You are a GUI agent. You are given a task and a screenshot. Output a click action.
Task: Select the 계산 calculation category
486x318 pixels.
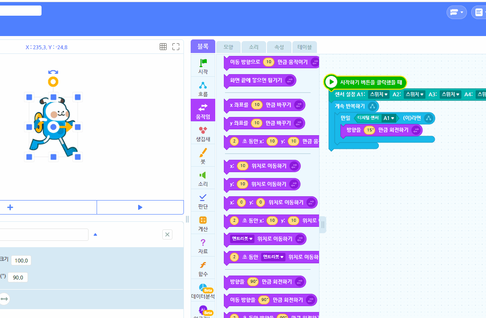(x=203, y=223)
